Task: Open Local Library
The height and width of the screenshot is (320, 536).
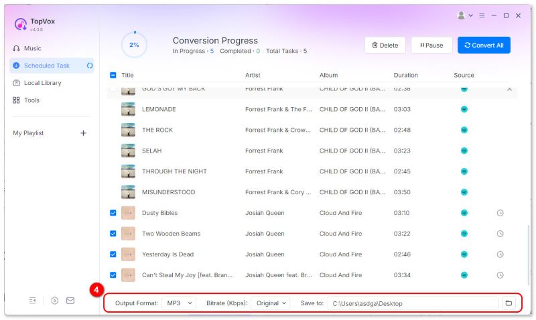Action: [x=37, y=83]
